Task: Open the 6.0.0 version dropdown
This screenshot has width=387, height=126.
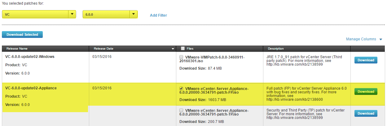Action: click(x=110, y=14)
